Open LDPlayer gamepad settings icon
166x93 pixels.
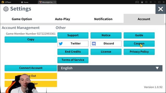(x=137, y=2)
